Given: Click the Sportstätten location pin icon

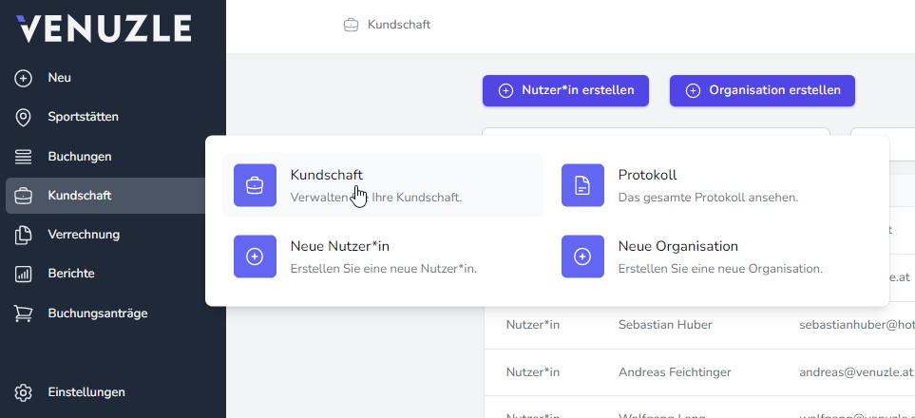Looking at the screenshot, I should pyautogui.click(x=24, y=117).
